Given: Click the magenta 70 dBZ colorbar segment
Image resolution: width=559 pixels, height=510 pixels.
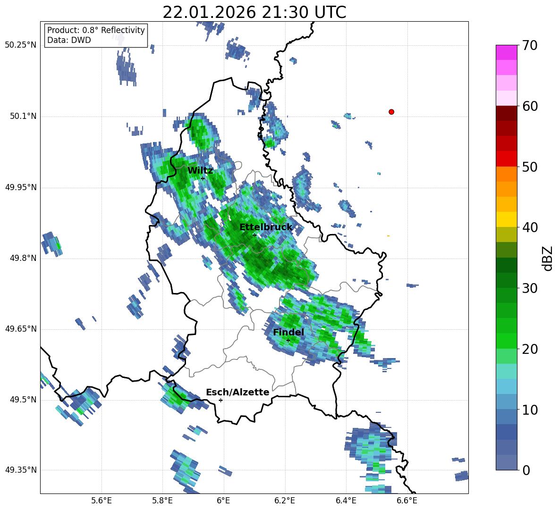Looking at the screenshot, I should 506,52.
